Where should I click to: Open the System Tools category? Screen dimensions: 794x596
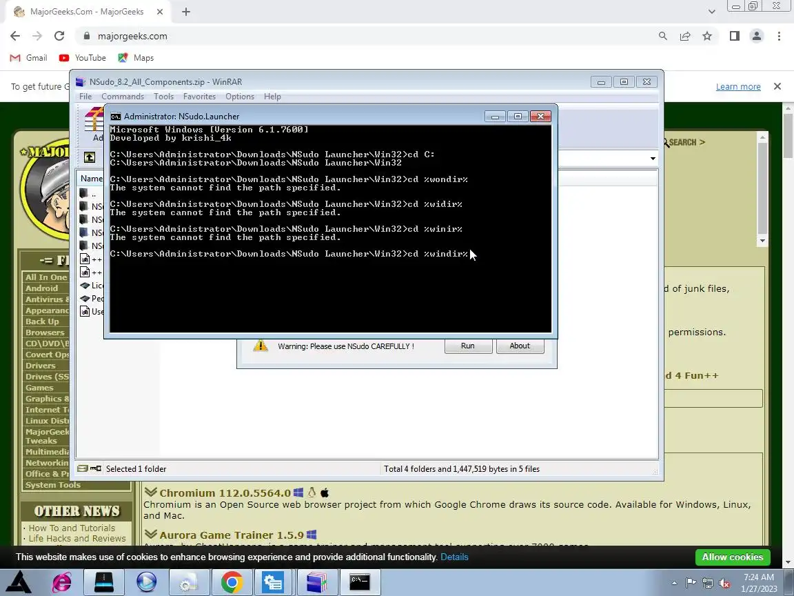point(52,485)
